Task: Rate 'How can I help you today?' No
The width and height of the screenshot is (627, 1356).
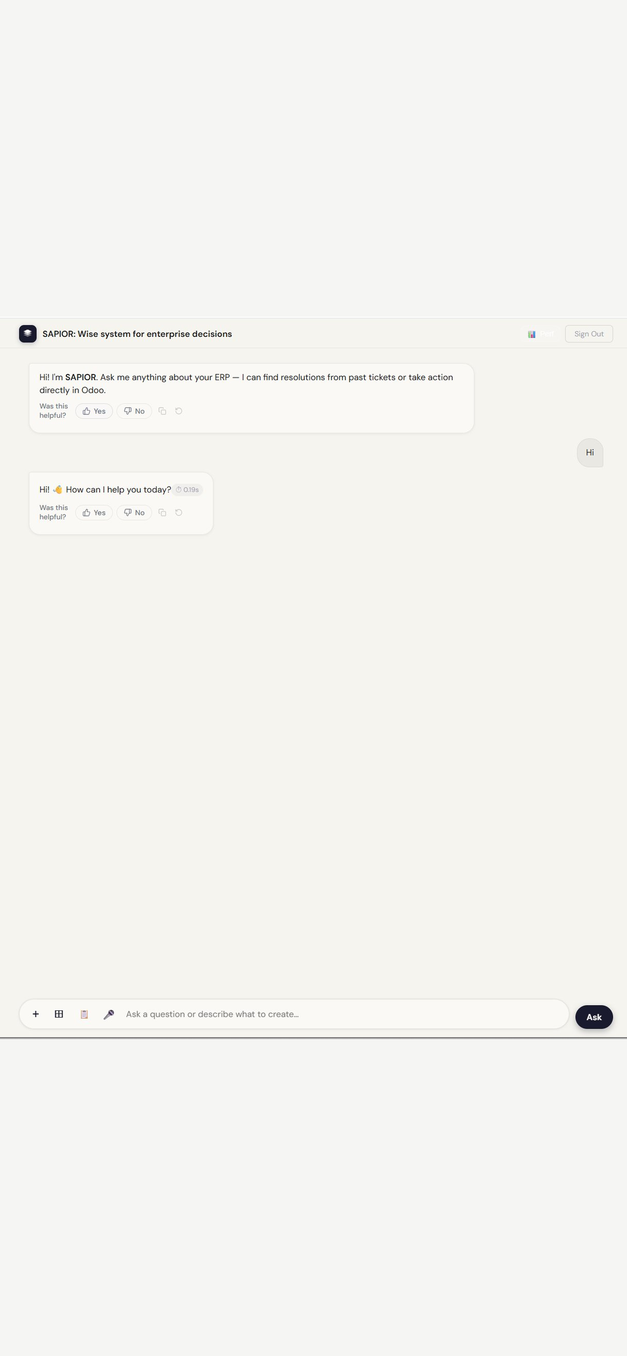Action: 134,513
